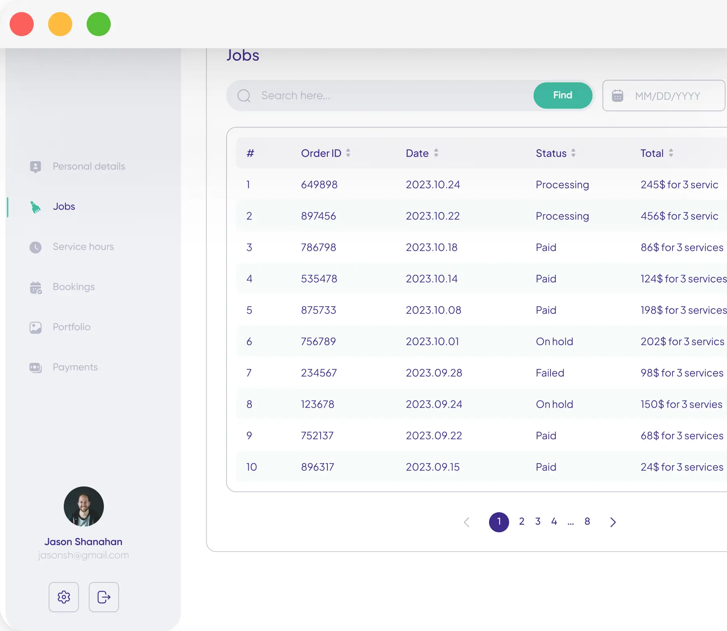The image size is (727, 631).
Task: Go to page 2 of results
Action: coord(522,521)
